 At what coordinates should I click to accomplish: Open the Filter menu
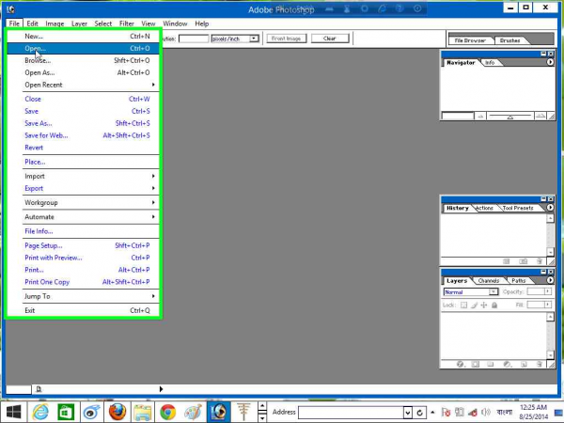tap(127, 23)
